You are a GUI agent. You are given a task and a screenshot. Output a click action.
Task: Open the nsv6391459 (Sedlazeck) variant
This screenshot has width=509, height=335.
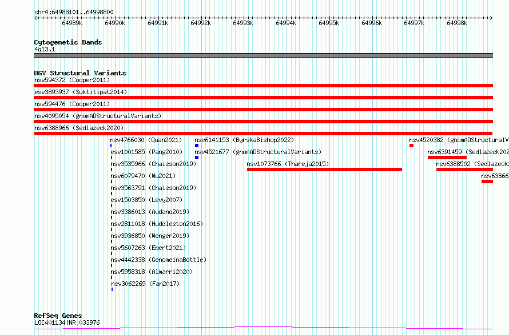tap(468, 152)
